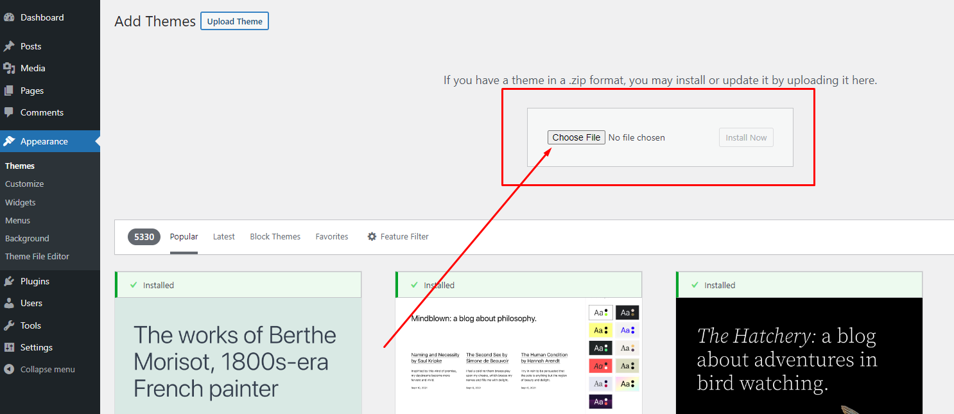The height and width of the screenshot is (414, 954).
Task: Open Theme File Editor submenu item
Action: 37,256
